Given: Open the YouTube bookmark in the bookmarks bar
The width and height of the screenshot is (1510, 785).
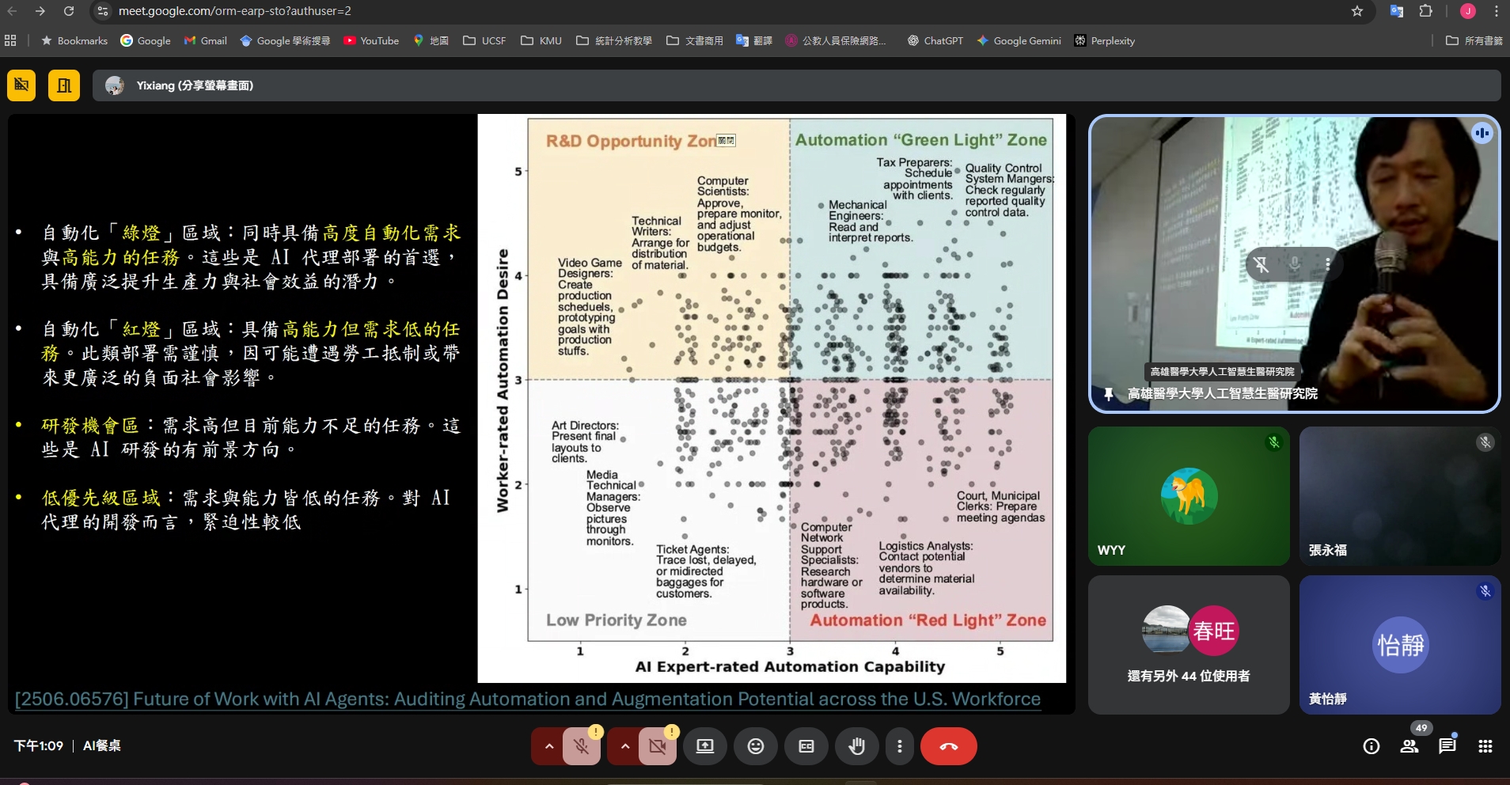Looking at the screenshot, I should pyautogui.click(x=371, y=40).
